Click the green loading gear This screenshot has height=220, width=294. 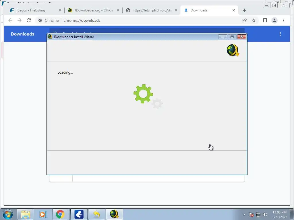[143, 94]
